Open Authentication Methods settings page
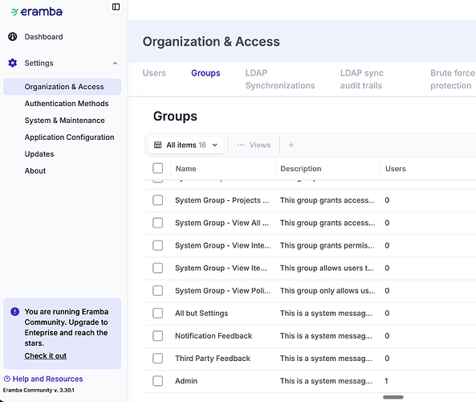Screen dimensions: 476x402 click(67, 104)
